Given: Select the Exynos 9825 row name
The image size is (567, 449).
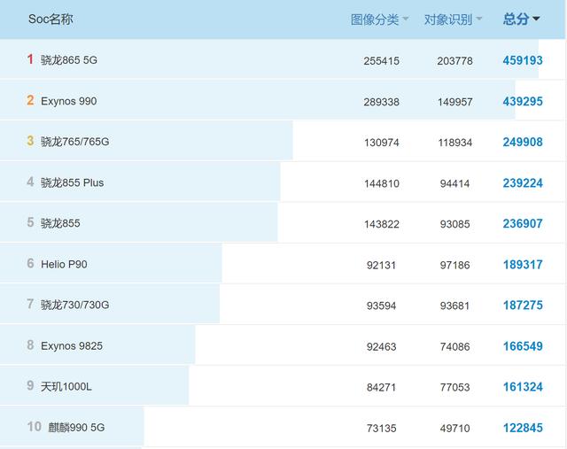Looking at the screenshot, I should click(72, 346).
